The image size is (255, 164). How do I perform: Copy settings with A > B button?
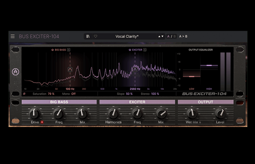tap(183, 36)
